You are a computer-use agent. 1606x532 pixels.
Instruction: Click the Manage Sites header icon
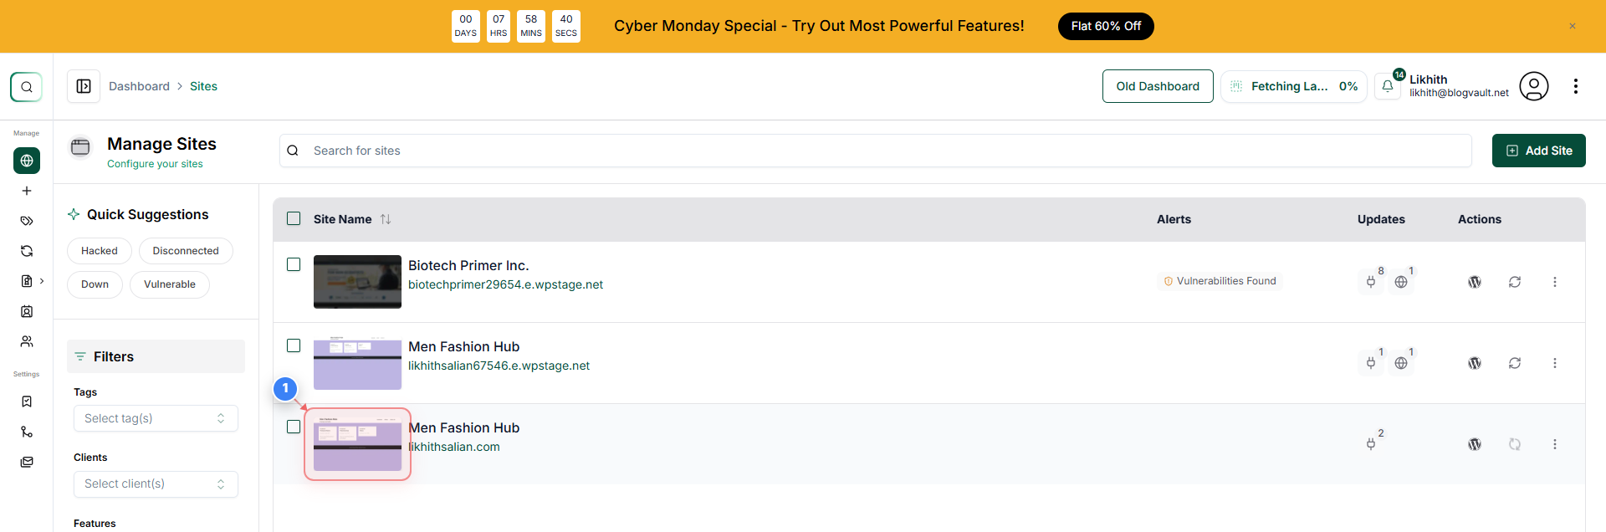pyautogui.click(x=80, y=147)
